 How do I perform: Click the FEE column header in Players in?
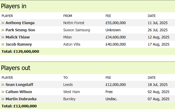coord(108,16)
